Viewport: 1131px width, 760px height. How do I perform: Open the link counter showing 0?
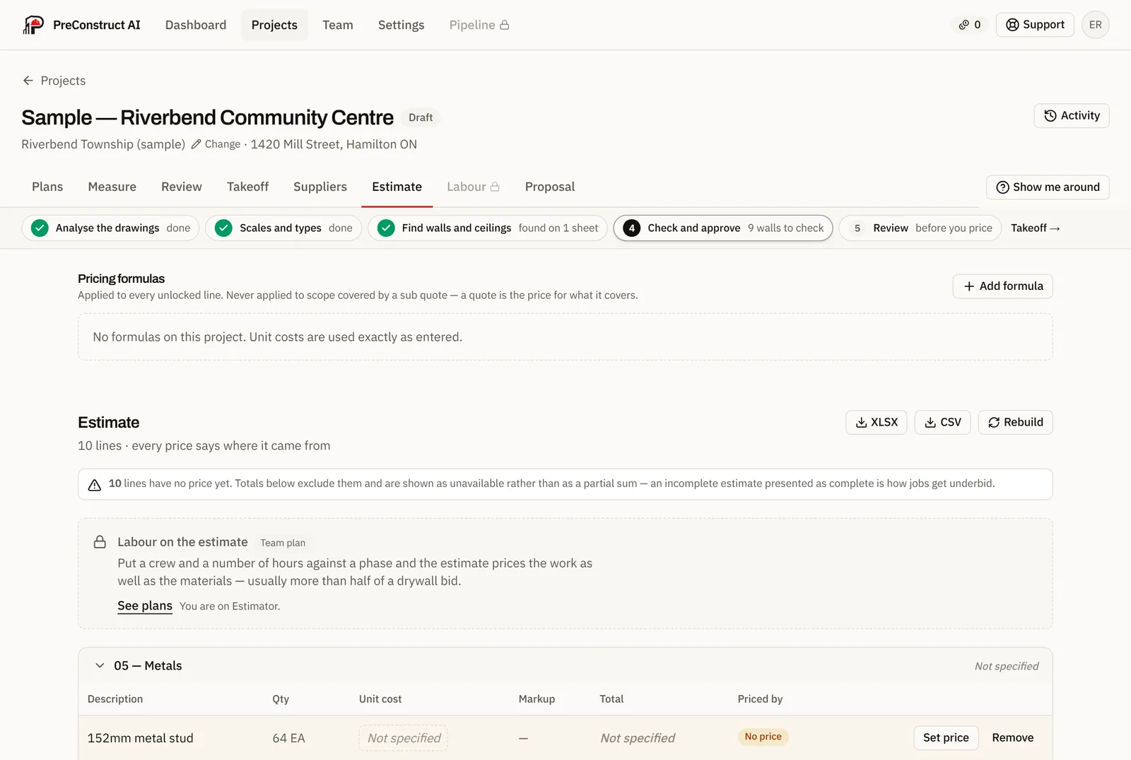[x=969, y=25]
